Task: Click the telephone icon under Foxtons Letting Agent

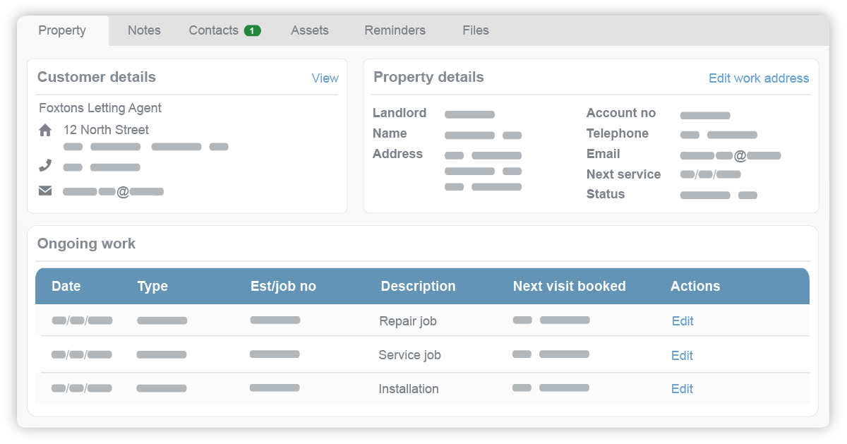Action: (44, 164)
